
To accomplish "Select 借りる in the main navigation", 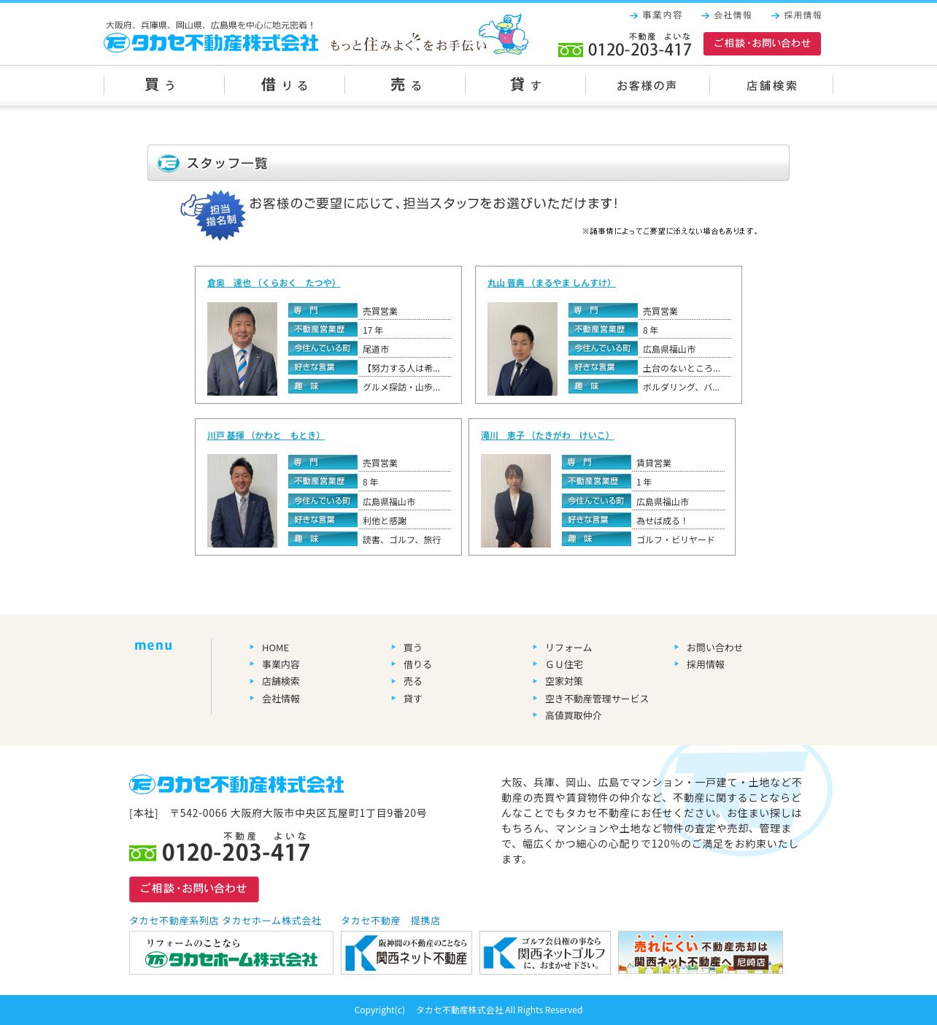I will click(285, 85).
